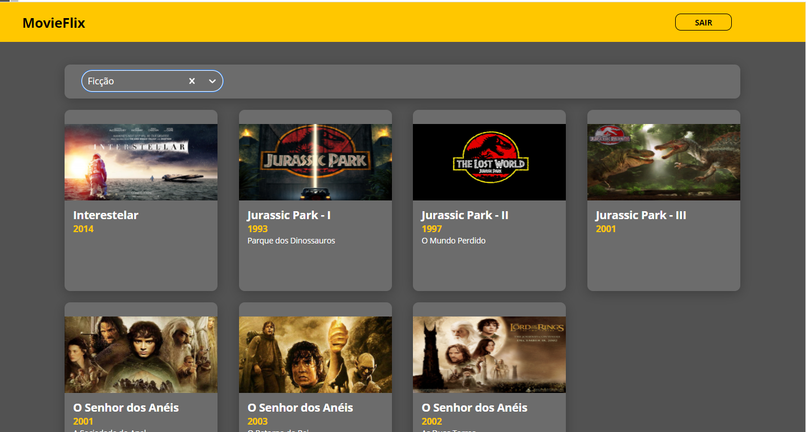The height and width of the screenshot is (432, 806).
Task: Select the Jurassic Park - III title
Action: tap(641, 215)
